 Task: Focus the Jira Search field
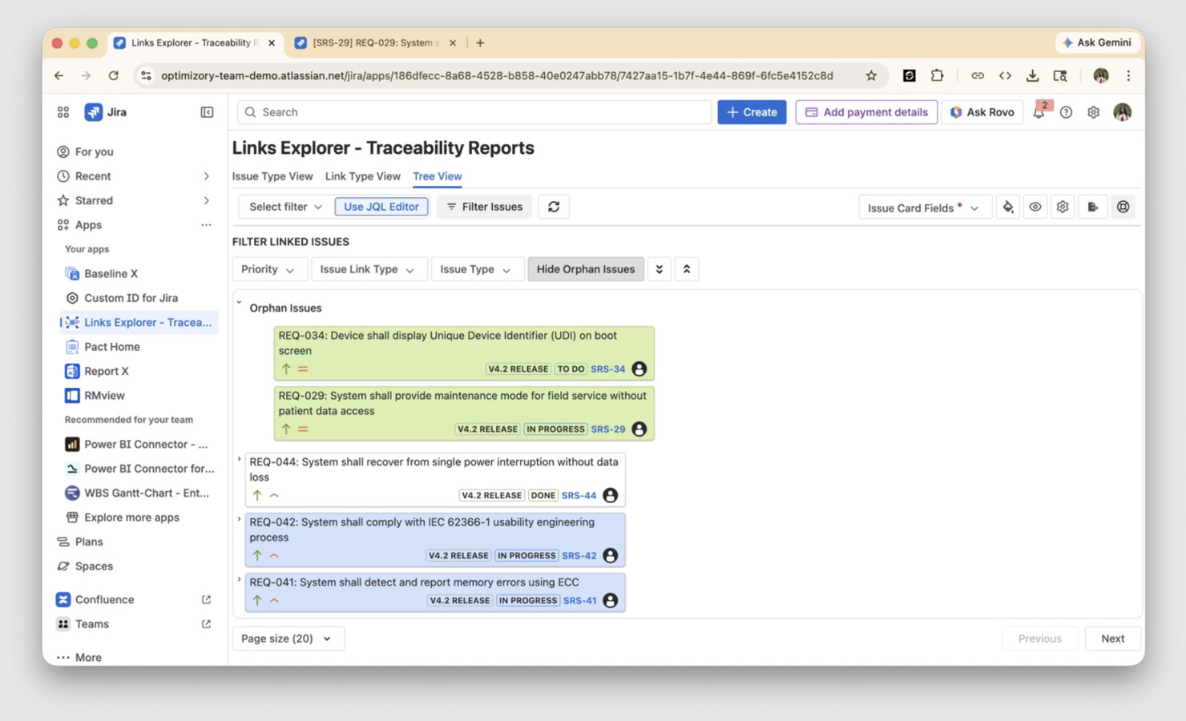pyautogui.click(x=474, y=112)
